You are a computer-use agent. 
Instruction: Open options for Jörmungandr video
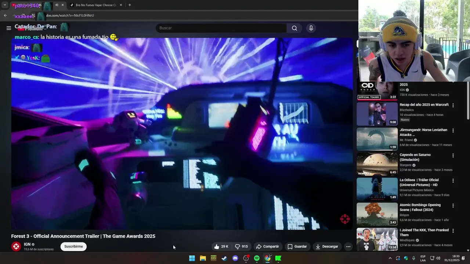coord(453,131)
